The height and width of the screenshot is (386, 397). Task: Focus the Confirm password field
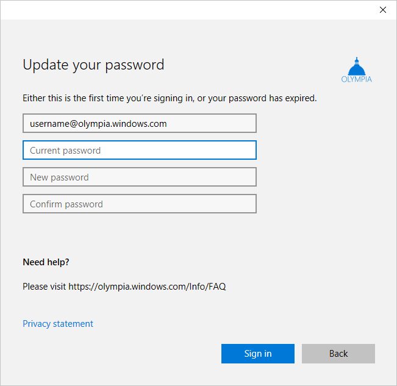coord(139,204)
